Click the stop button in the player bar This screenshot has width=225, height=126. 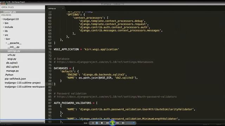(102, 123)
